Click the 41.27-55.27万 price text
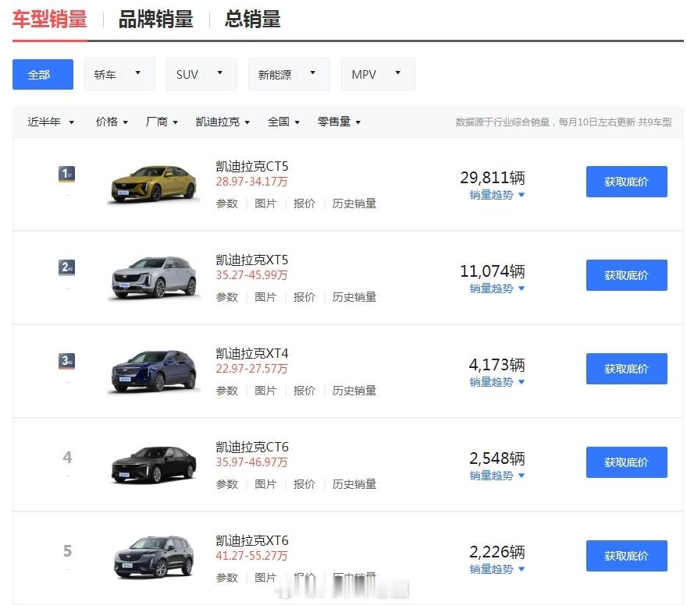This screenshot has width=687, height=605. click(251, 556)
